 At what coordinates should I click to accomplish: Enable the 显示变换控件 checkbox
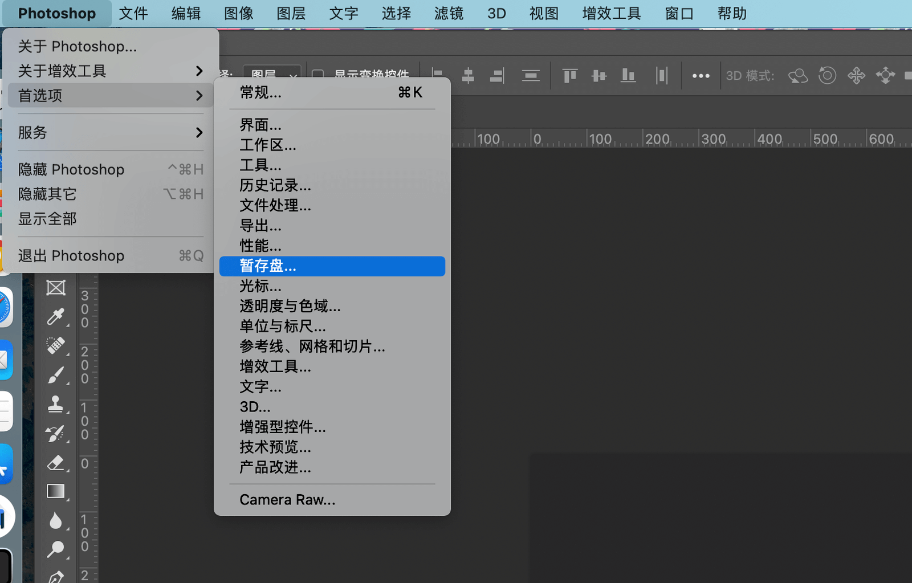pyautogui.click(x=317, y=74)
